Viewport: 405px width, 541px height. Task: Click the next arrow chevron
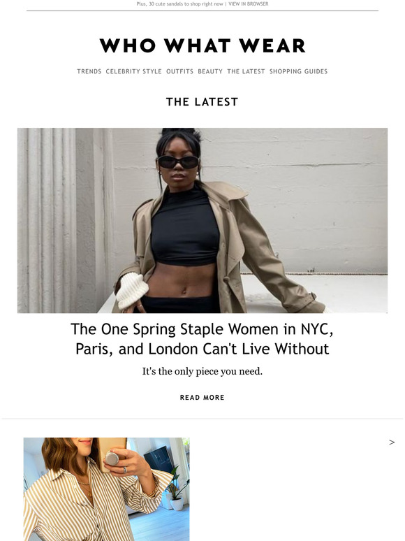pyautogui.click(x=392, y=442)
